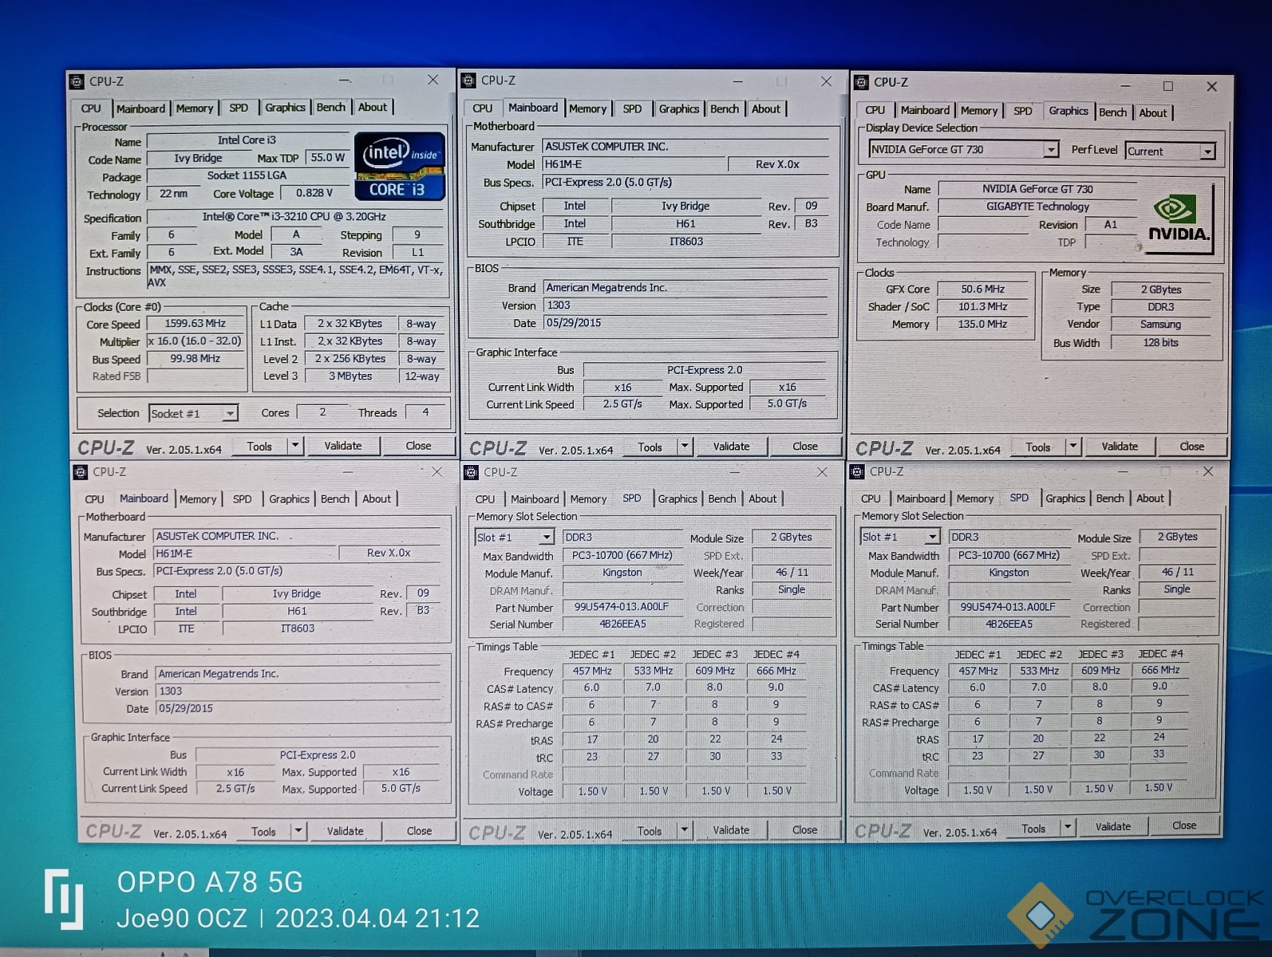Open the Memory tab in the top-left CPU window
1272x957 pixels.
pos(195,108)
